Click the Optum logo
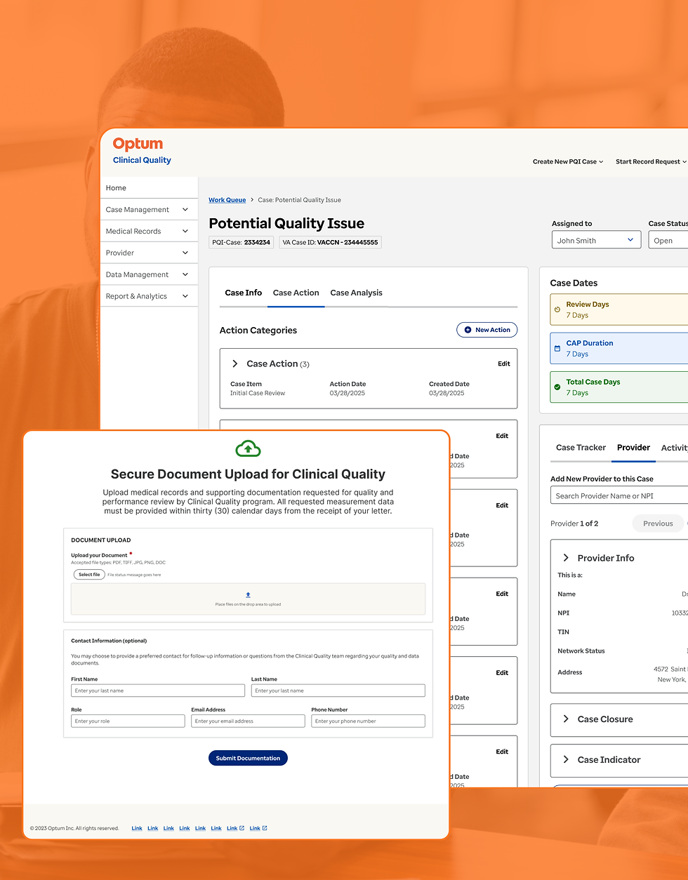 (x=138, y=143)
